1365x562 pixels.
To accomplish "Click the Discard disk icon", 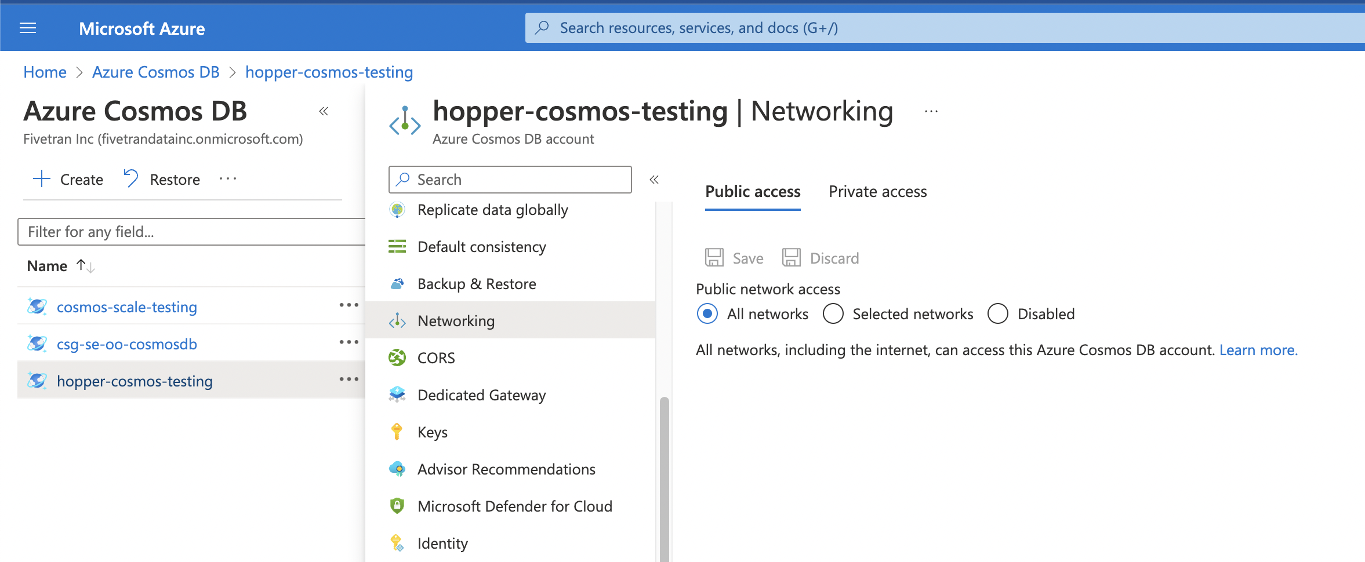I will (792, 258).
